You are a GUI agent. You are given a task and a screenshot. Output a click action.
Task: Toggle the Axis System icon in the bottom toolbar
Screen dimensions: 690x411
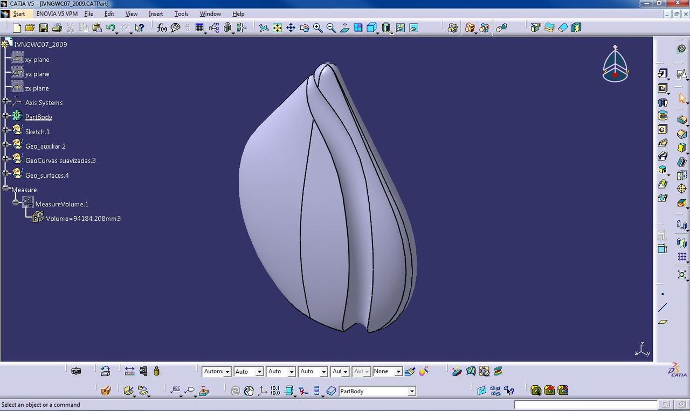coord(262,391)
